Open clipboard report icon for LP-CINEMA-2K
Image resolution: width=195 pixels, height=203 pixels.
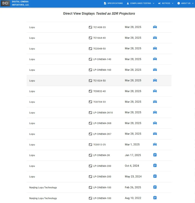point(155,155)
